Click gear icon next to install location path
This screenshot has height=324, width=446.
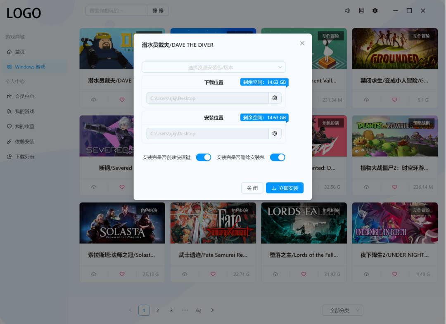coord(275,133)
